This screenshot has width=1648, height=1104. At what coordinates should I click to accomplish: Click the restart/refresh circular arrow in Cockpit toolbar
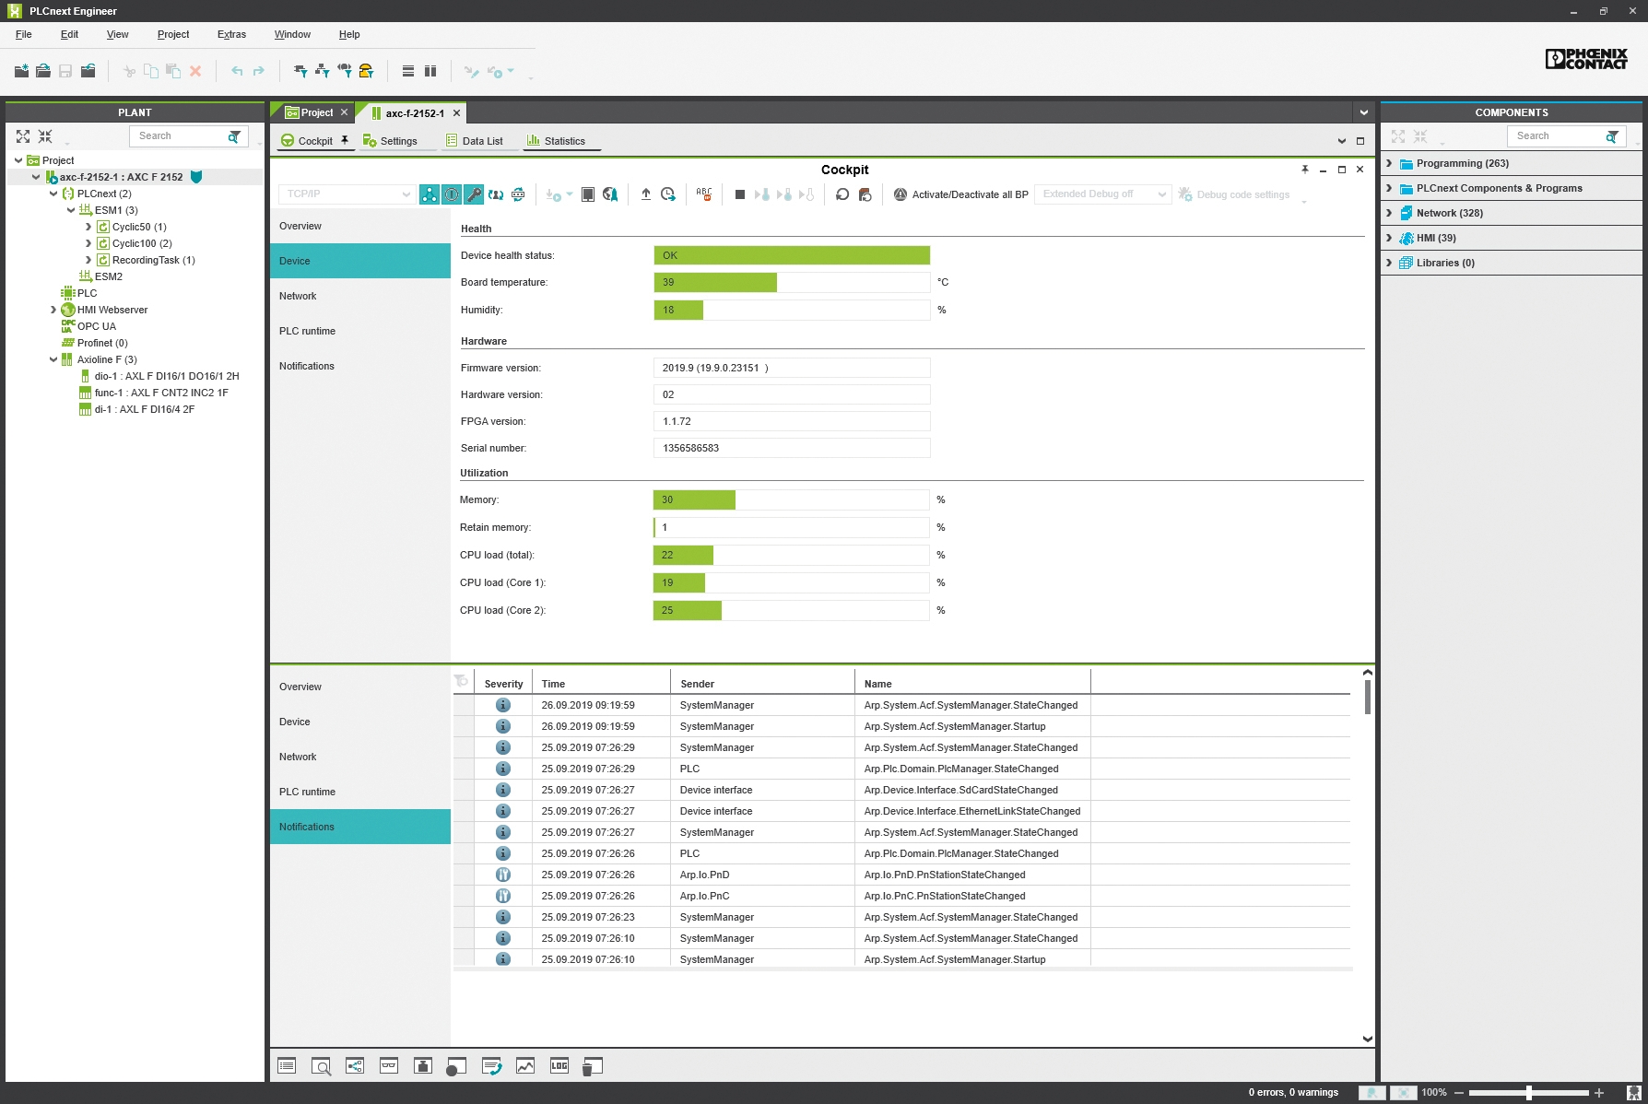(x=842, y=194)
